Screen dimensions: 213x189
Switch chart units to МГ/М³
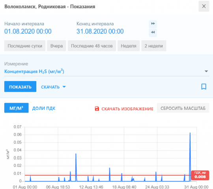pyautogui.click(x=17, y=108)
